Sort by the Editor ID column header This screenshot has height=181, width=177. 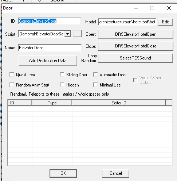(119, 103)
